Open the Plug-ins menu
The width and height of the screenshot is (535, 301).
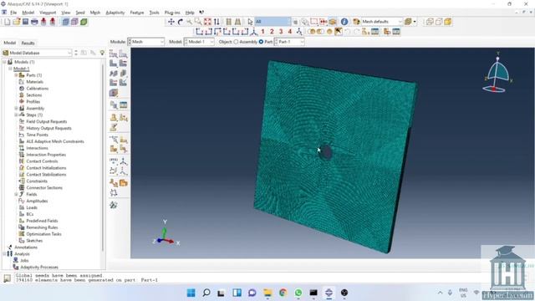(x=172, y=13)
